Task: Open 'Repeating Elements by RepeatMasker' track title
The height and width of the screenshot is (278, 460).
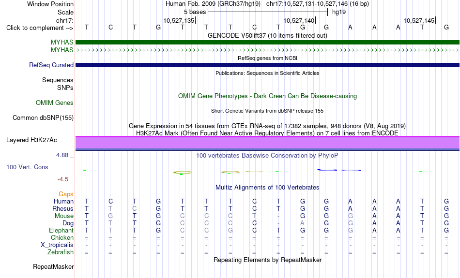Action: 267,260
